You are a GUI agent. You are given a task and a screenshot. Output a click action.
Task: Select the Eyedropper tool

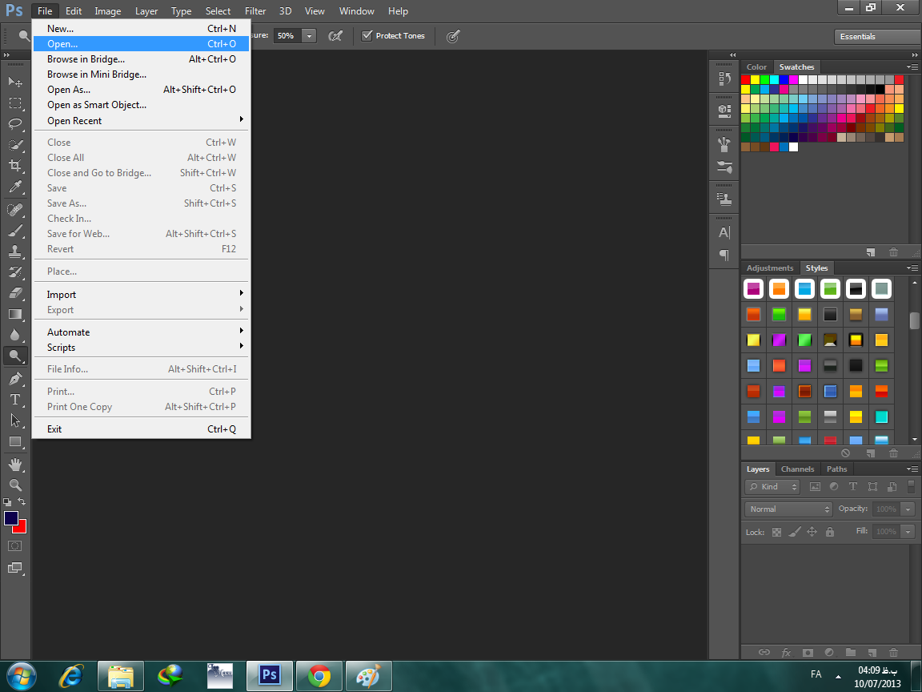[15, 187]
